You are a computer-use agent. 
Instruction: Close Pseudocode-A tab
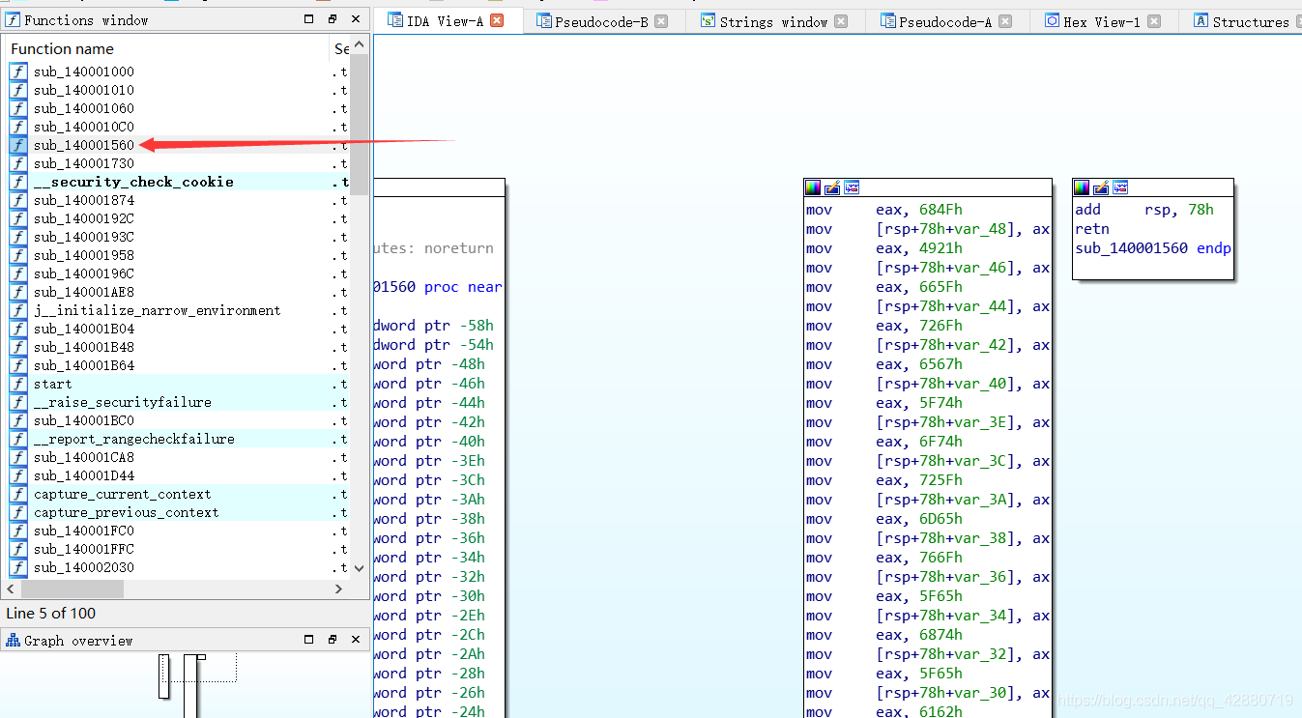[x=1005, y=21]
